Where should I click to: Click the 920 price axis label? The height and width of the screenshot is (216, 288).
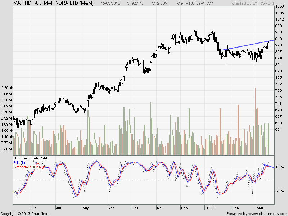click(x=278, y=45)
